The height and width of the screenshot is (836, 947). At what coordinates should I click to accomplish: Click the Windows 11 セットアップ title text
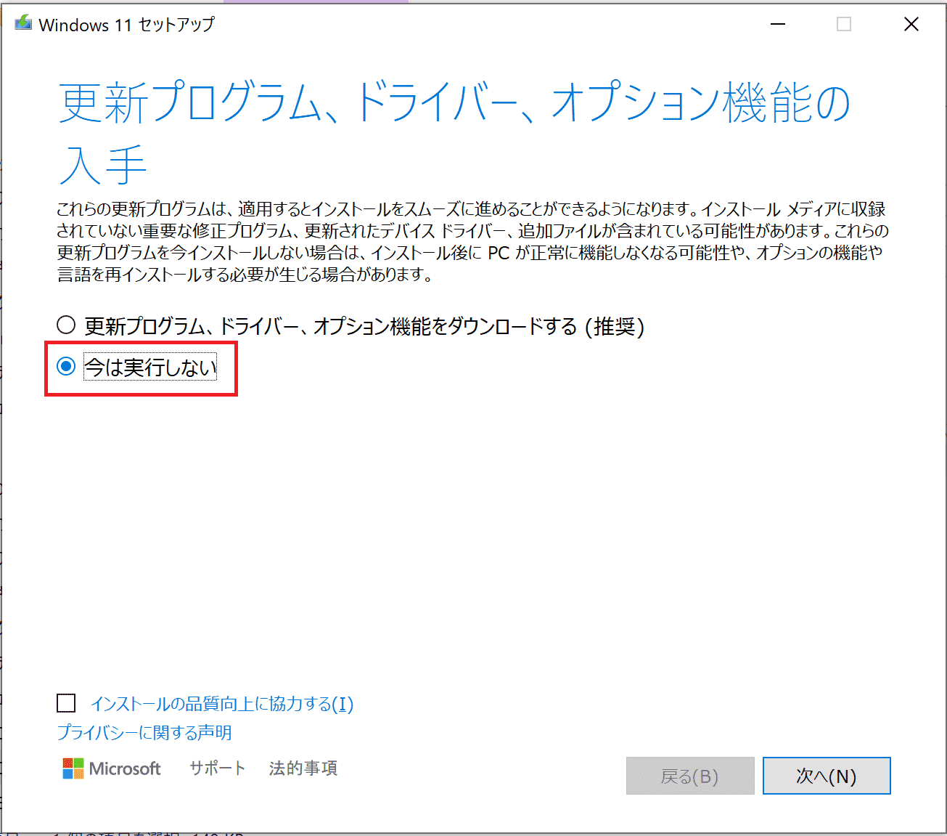(x=127, y=25)
